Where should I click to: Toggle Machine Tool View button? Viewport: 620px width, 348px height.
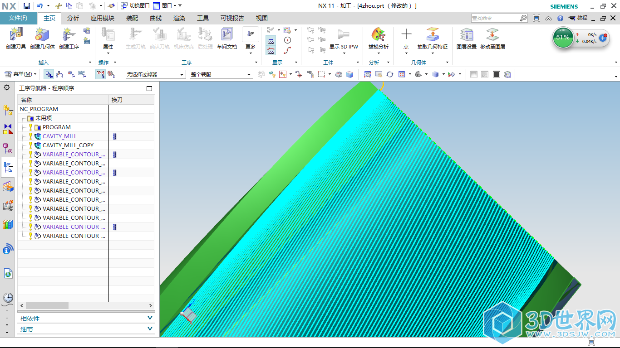pos(60,74)
